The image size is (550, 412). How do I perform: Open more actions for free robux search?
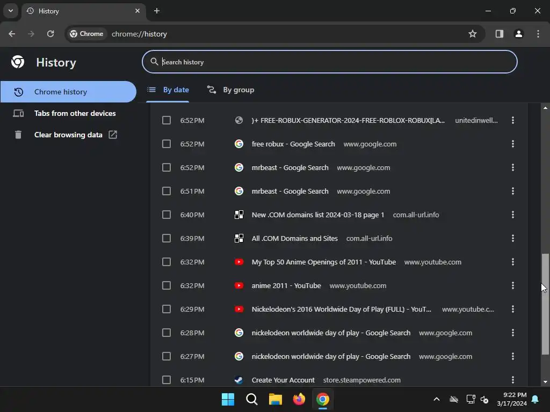(513, 144)
